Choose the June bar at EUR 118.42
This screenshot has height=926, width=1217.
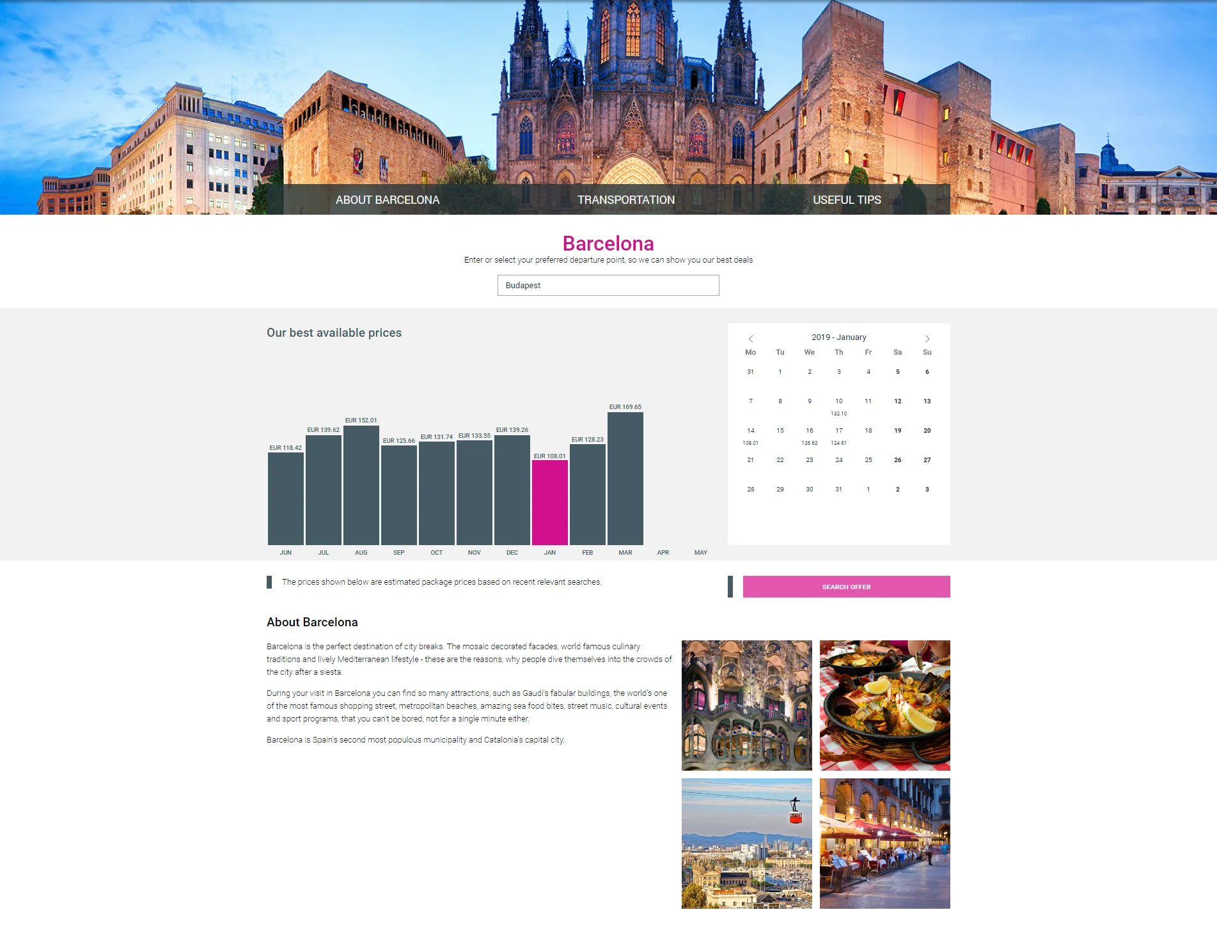pyautogui.click(x=285, y=498)
